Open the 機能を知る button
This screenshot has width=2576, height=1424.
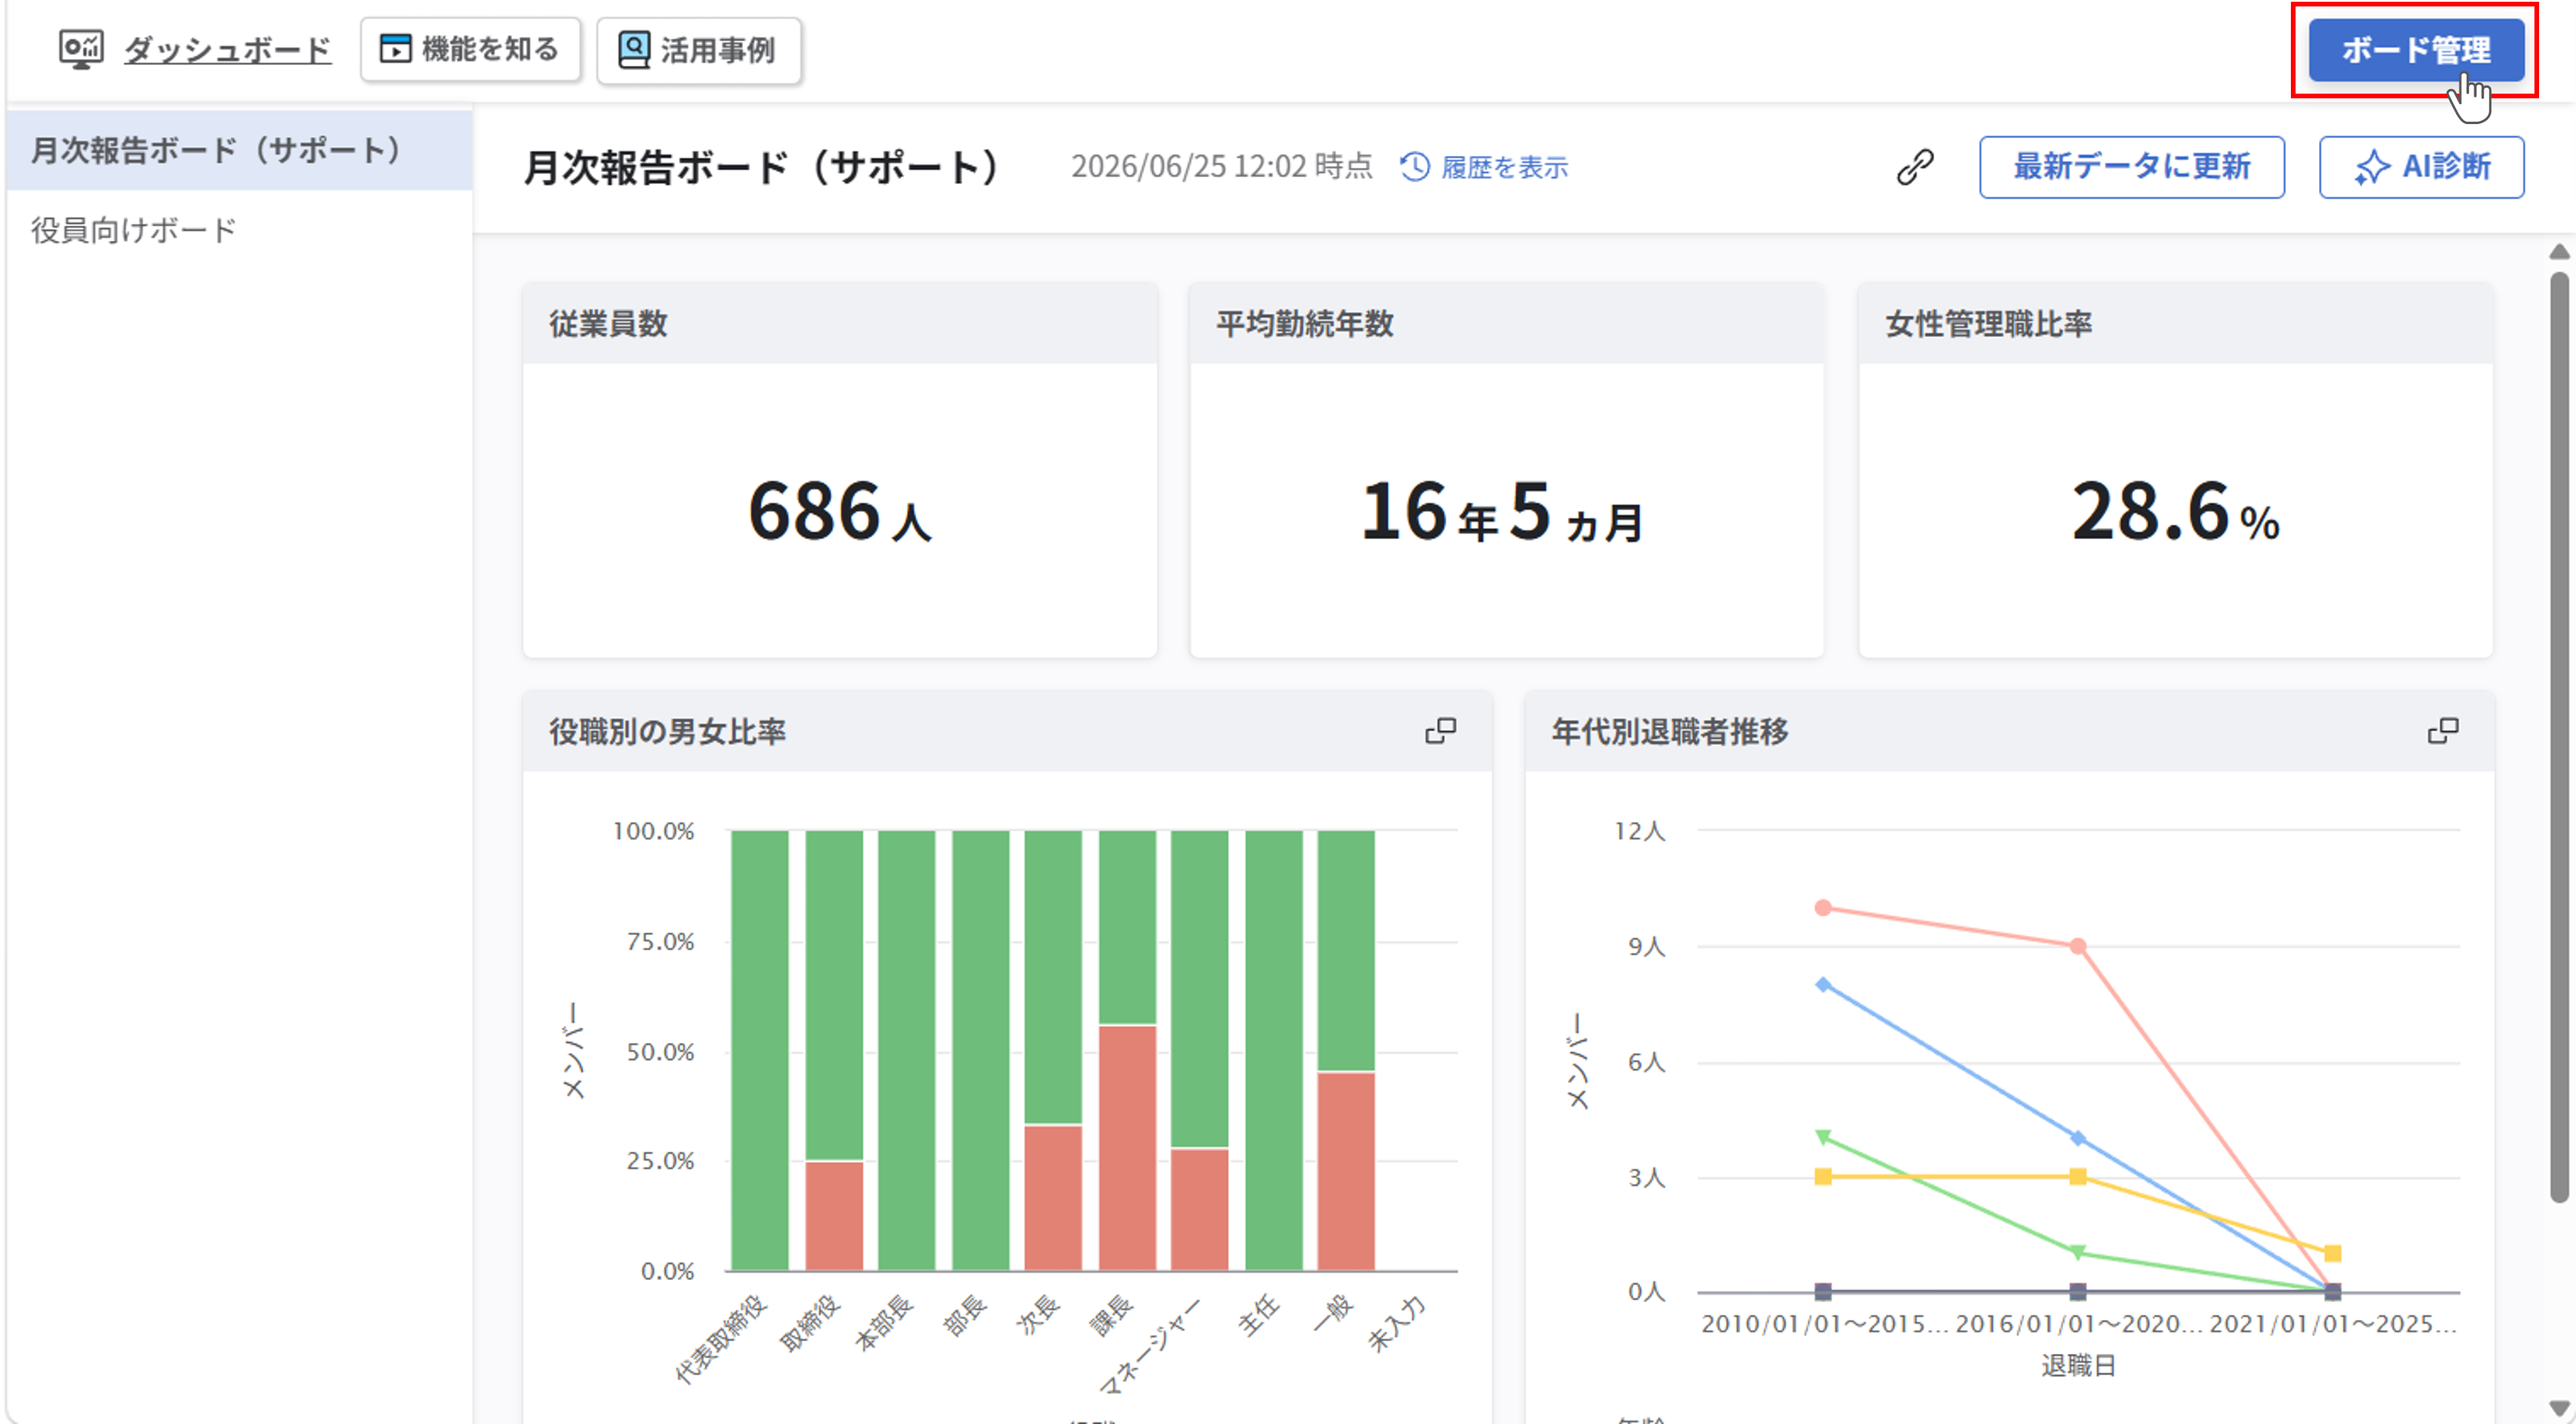tap(470, 49)
